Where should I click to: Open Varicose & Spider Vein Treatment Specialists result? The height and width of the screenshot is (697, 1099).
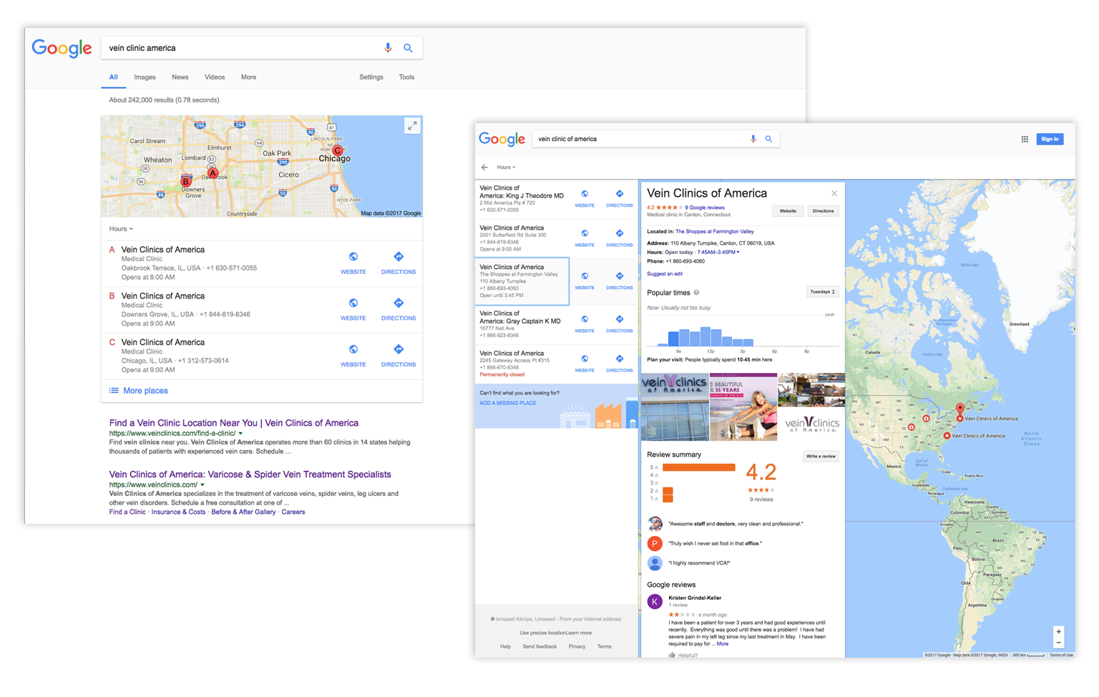click(250, 474)
